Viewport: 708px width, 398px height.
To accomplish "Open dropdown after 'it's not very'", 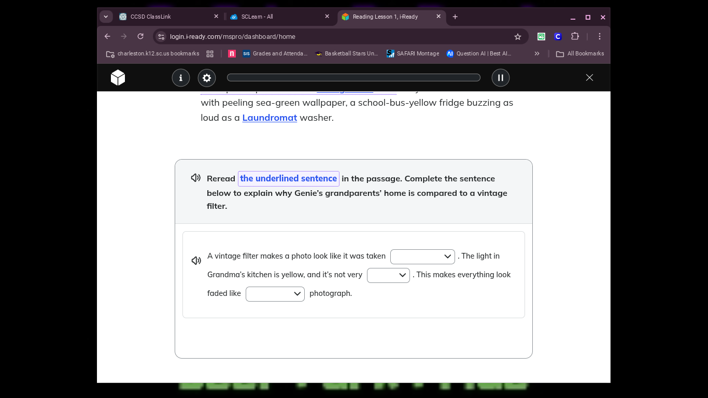I will coord(388,275).
